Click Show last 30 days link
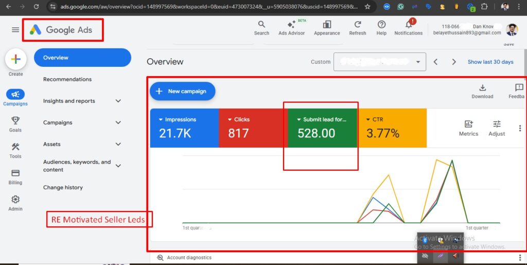Screen dimensions: 527x265 490,62
